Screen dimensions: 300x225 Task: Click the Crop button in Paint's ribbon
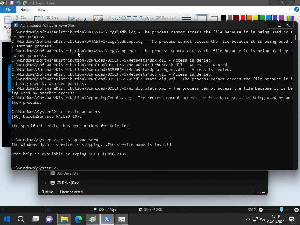52,18
